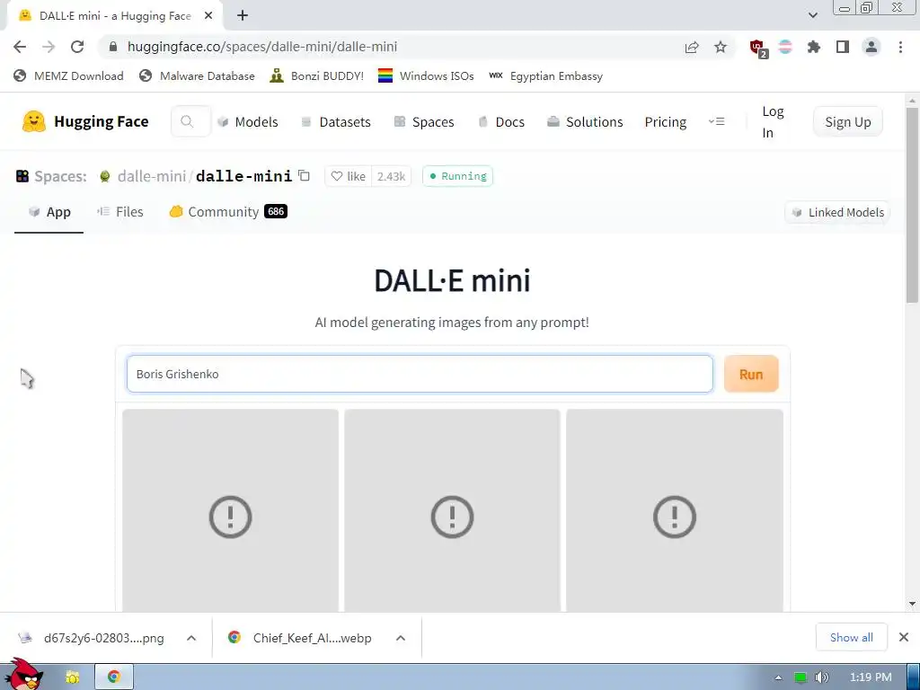Click the orange Run button
The image size is (920, 690).
point(751,374)
